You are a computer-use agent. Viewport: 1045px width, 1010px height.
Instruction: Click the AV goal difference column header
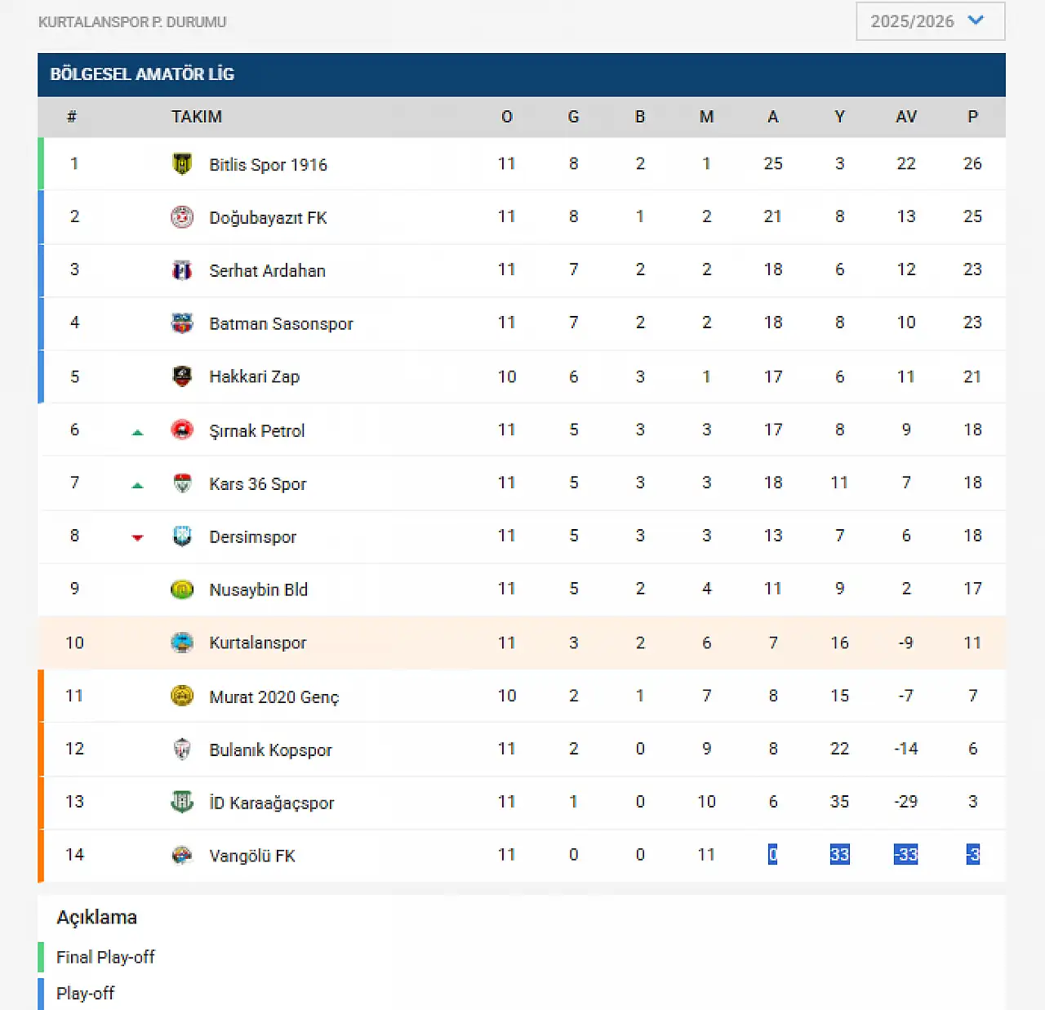tap(905, 117)
